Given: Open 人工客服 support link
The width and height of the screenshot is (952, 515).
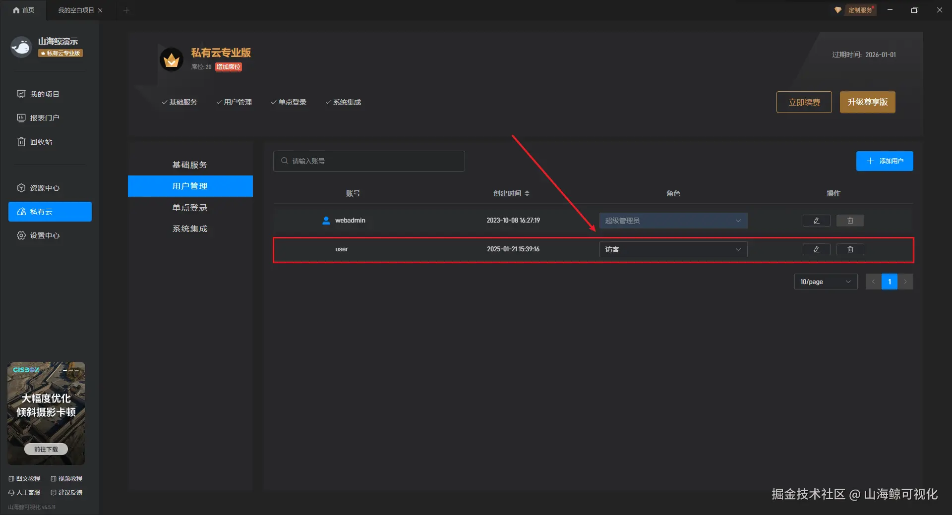Looking at the screenshot, I should click(x=24, y=493).
